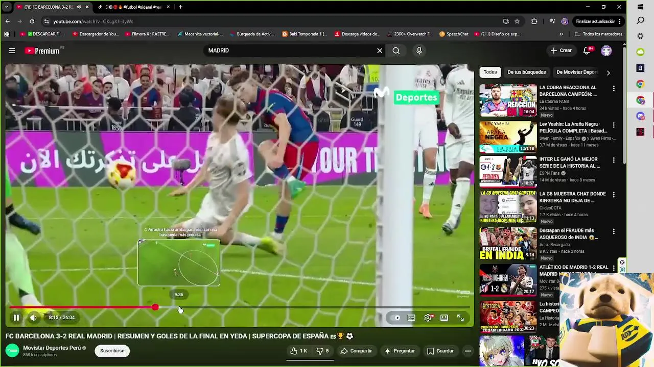Click the Preguntar button
Viewport: 654px width, 367px height.
coord(400,351)
